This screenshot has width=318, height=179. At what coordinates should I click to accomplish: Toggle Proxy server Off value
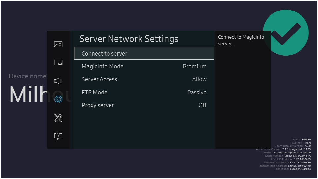202,105
